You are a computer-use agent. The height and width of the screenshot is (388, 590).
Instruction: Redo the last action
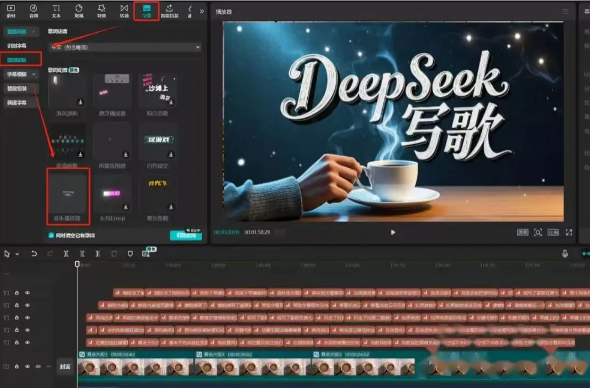pyautogui.click(x=50, y=254)
